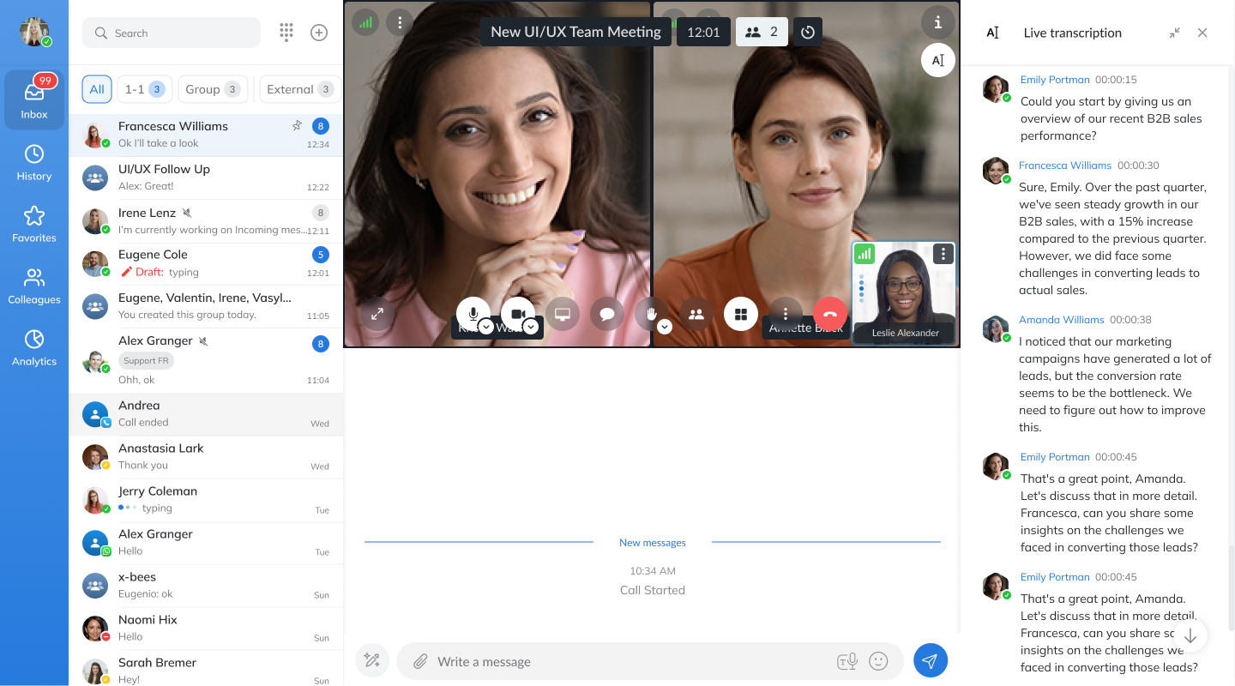Enter fullscreen video mode

[x=377, y=314]
